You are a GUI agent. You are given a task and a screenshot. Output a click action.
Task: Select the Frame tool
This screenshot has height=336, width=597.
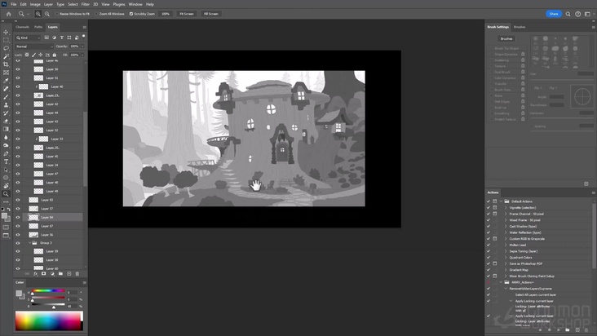6,73
